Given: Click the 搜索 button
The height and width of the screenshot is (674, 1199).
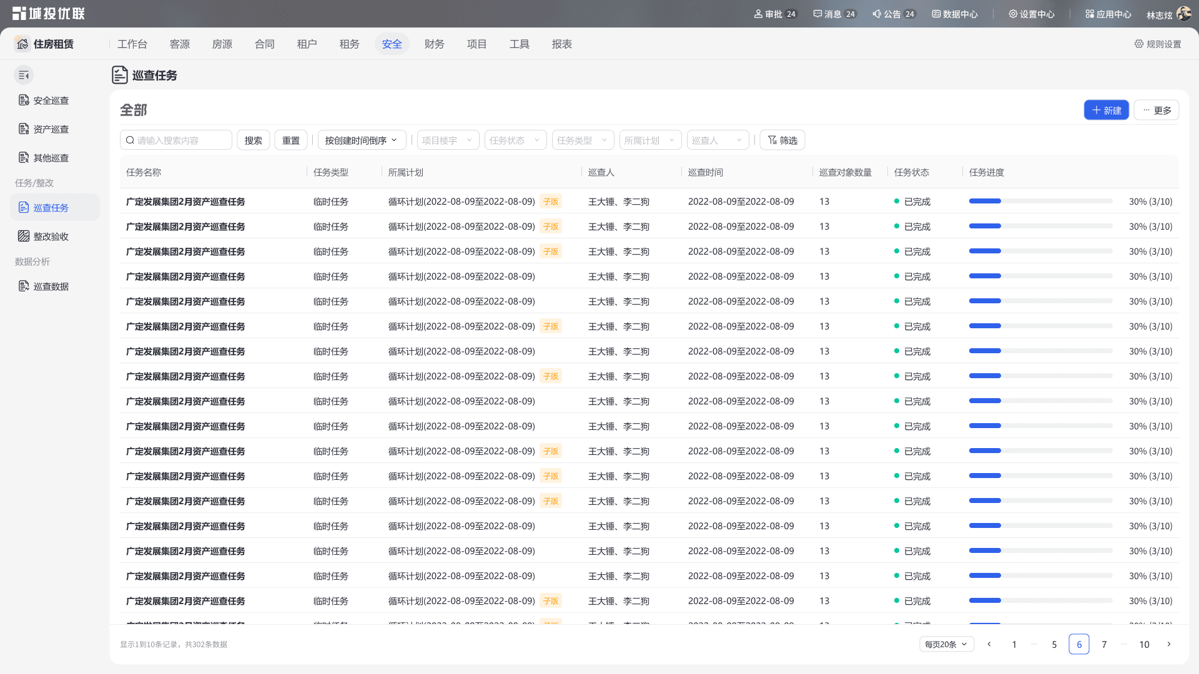Looking at the screenshot, I should (x=254, y=140).
